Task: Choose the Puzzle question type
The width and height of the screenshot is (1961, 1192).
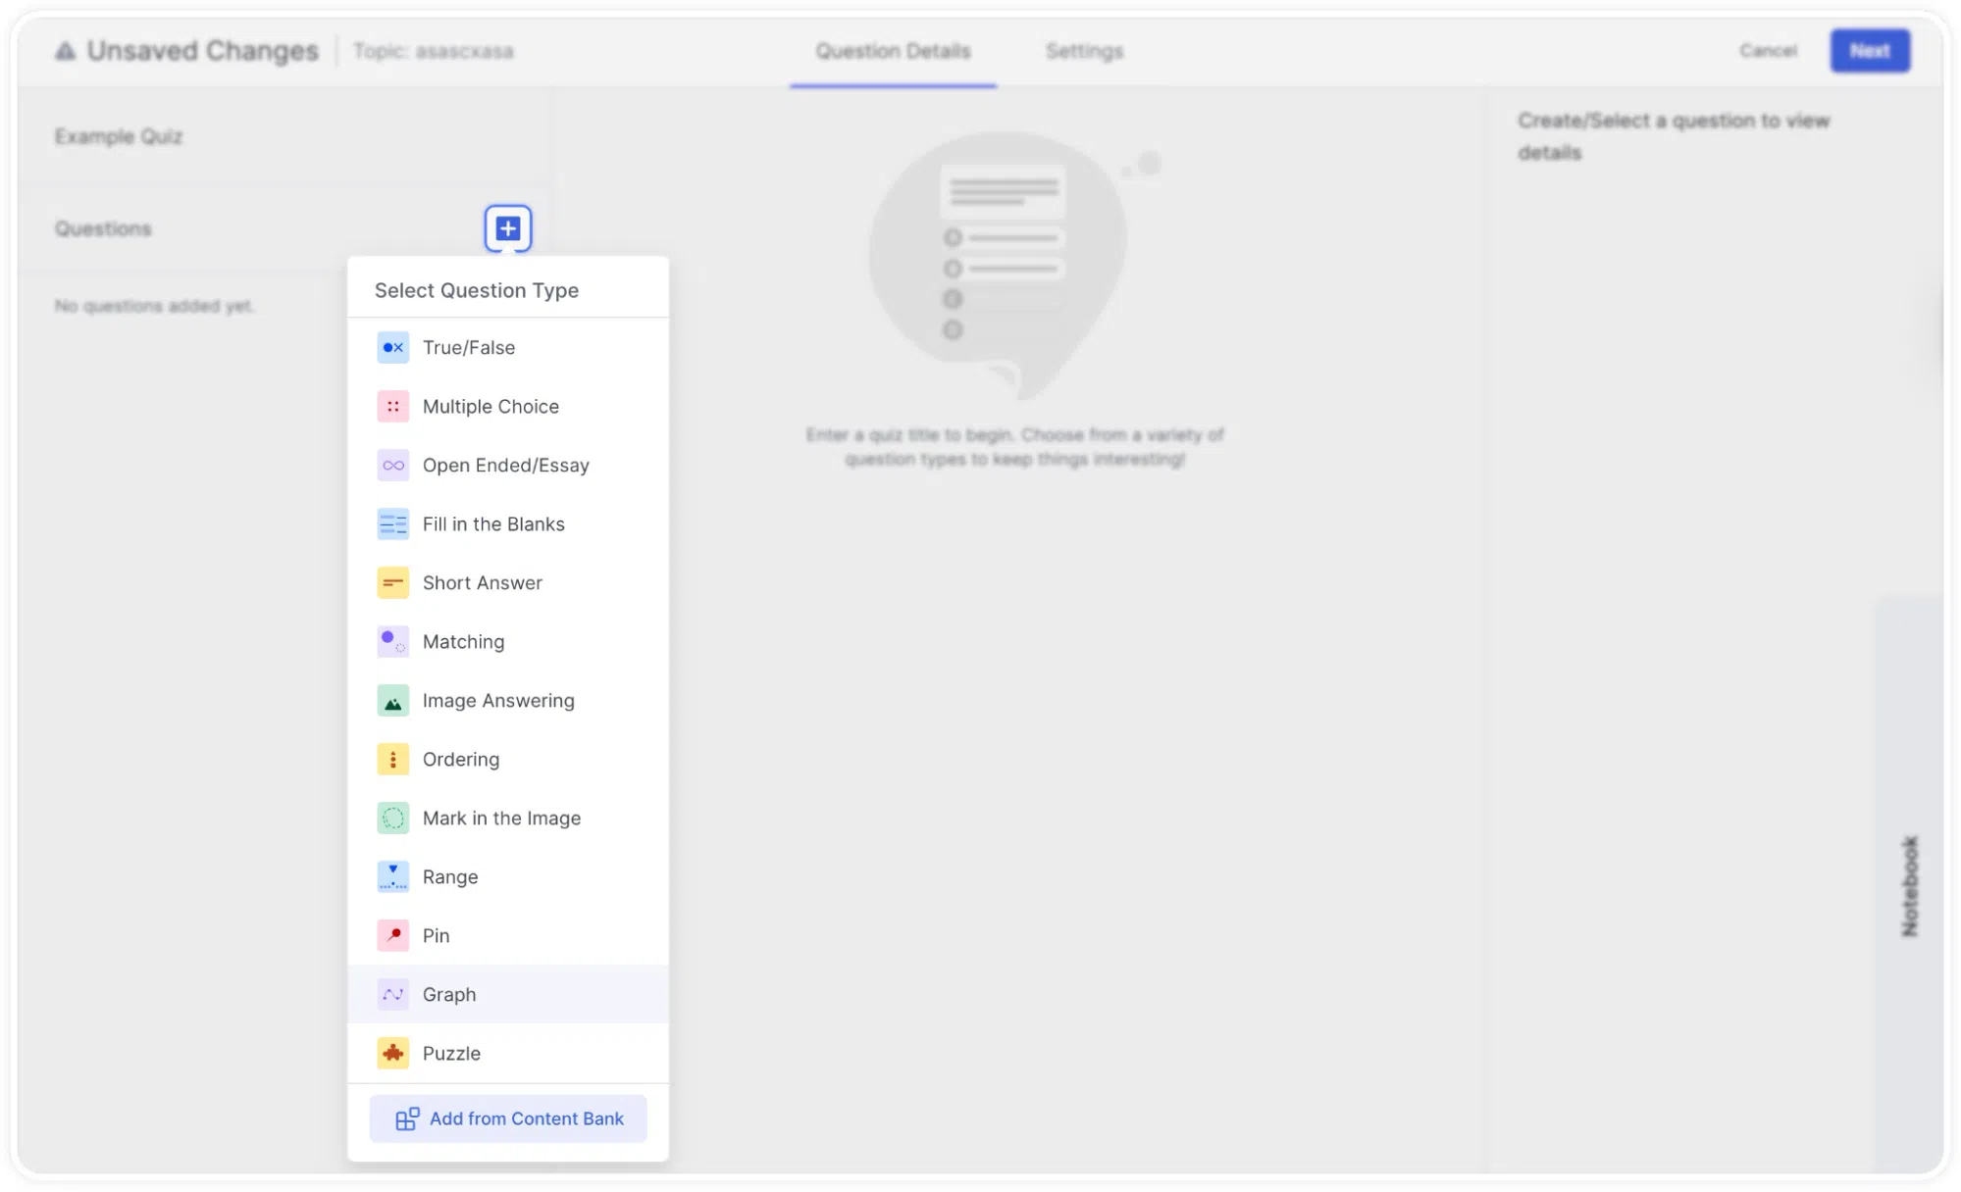Action: point(508,1053)
